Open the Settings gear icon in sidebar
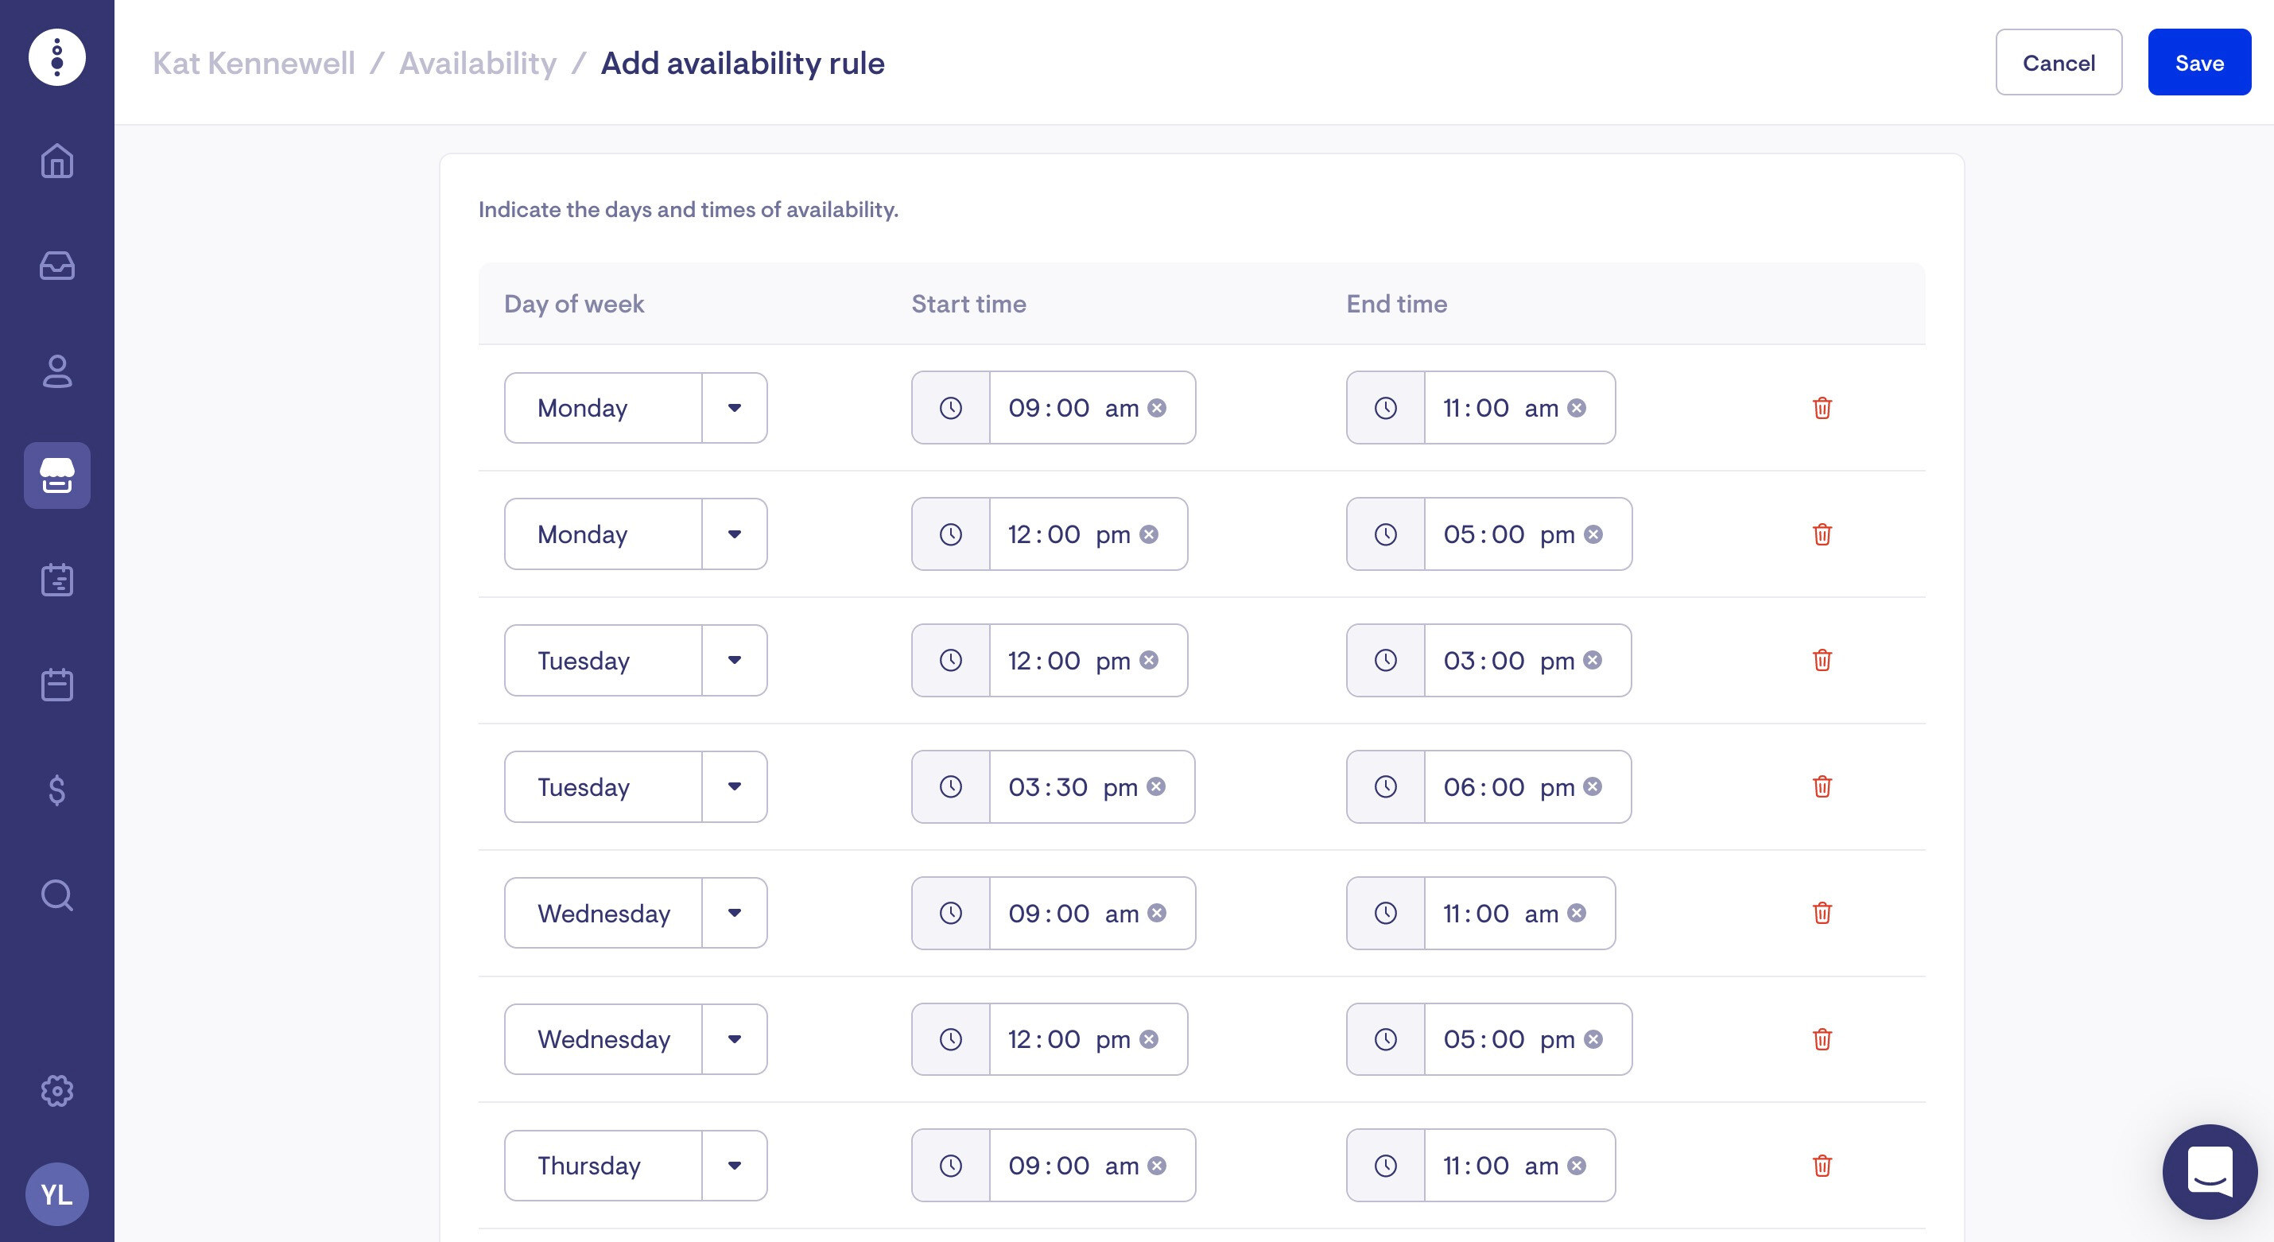 [x=56, y=1091]
